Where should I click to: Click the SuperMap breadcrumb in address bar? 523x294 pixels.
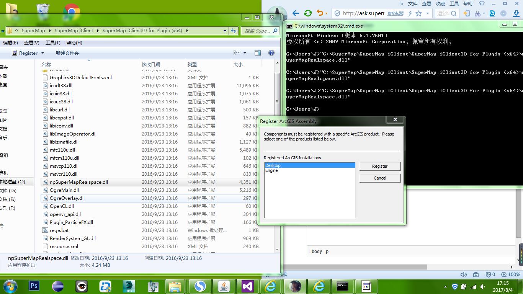point(33,31)
